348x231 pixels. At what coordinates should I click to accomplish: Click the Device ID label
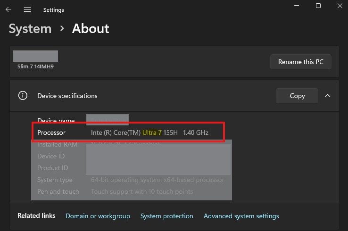[x=51, y=156]
